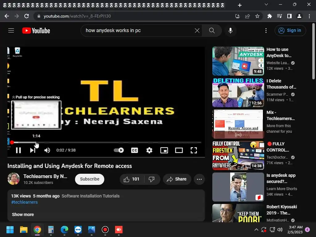
Task: Open AnyDesk from taskbar
Action: pyautogui.click(x=119, y=230)
